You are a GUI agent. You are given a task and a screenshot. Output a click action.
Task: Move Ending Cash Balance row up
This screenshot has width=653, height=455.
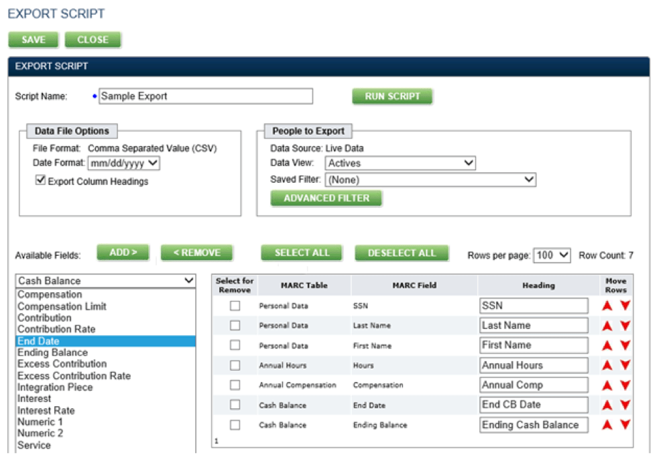(607, 425)
